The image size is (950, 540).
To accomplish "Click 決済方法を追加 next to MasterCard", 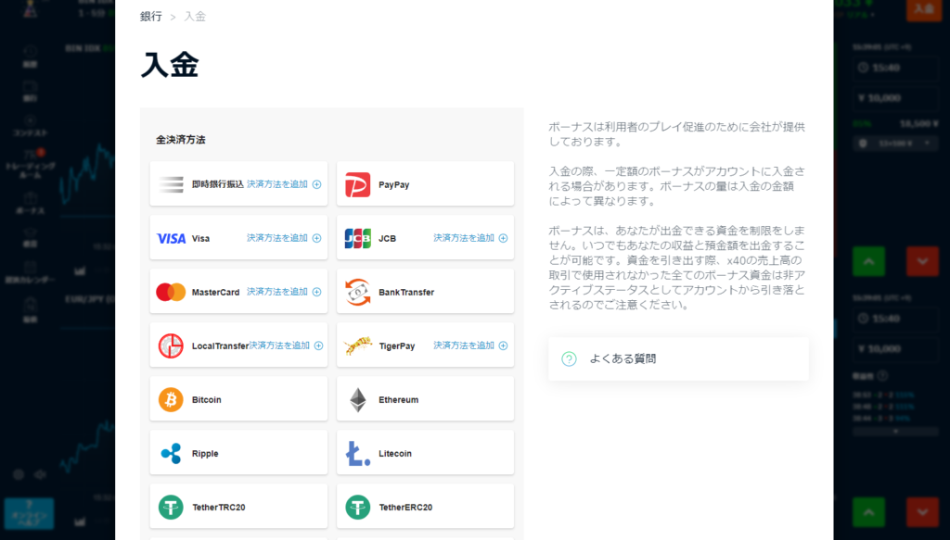I will coord(284,292).
